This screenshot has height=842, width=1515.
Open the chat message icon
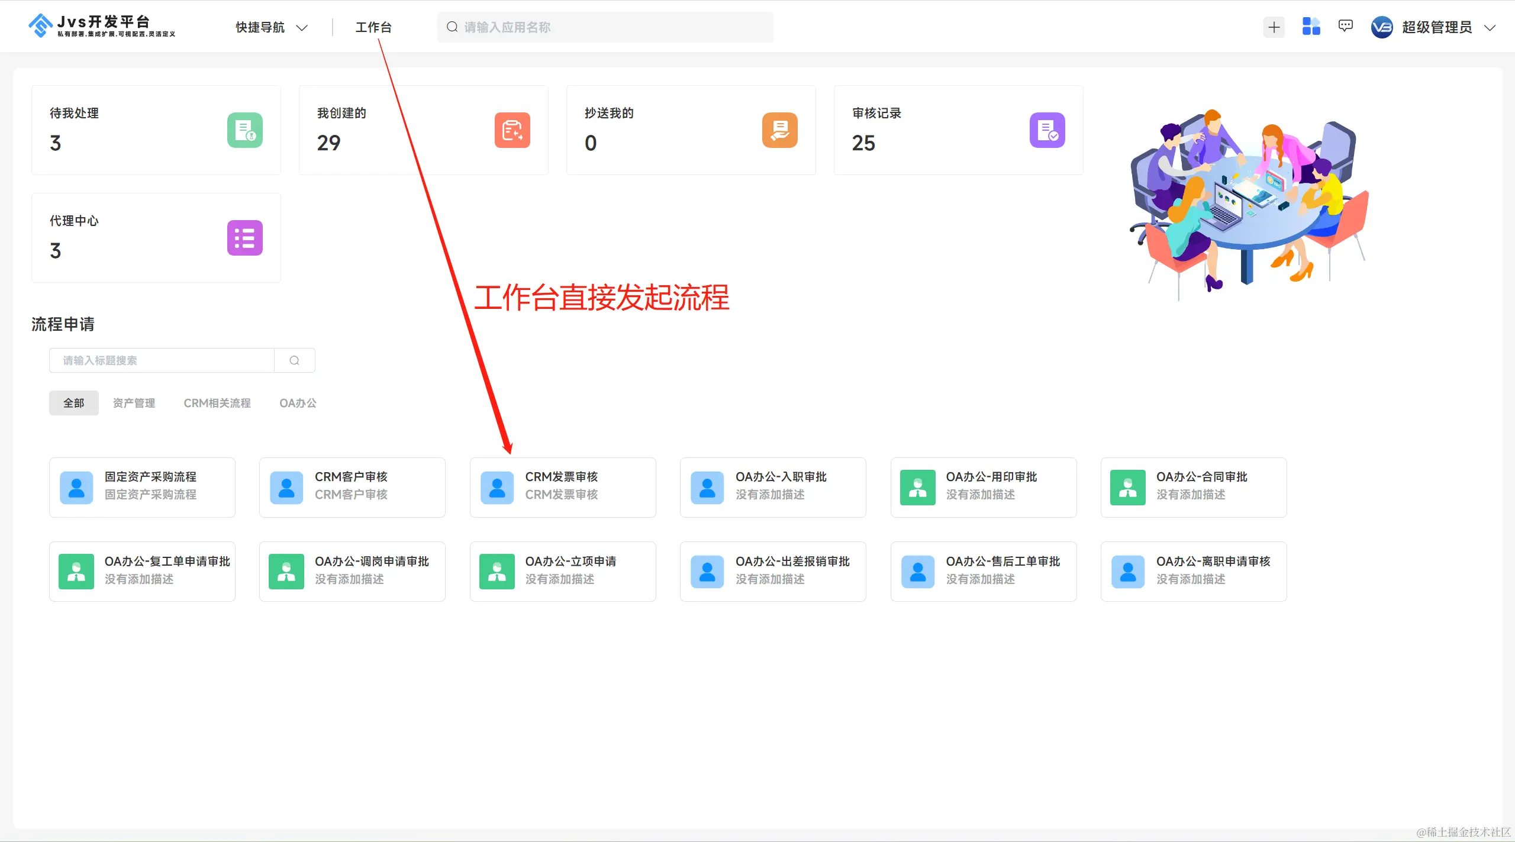click(x=1345, y=26)
